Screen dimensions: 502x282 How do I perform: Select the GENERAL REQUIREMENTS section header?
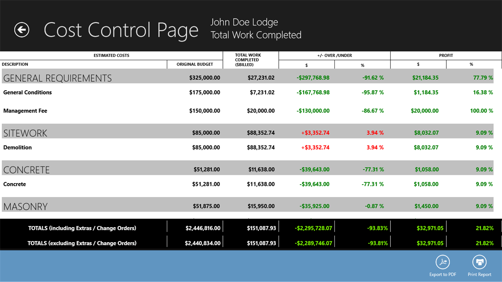click(x=57, y=77)
